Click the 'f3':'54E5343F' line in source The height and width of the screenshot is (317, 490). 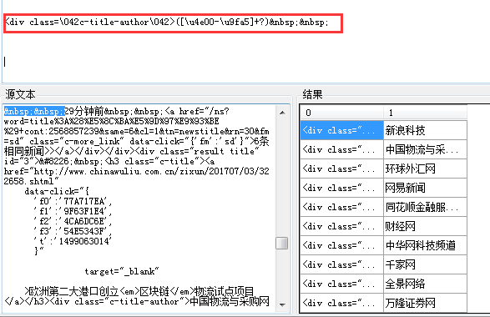point(73,231)
